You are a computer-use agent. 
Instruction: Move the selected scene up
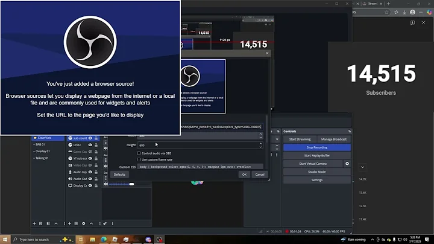pyautogui.click(x=56, y=223)
